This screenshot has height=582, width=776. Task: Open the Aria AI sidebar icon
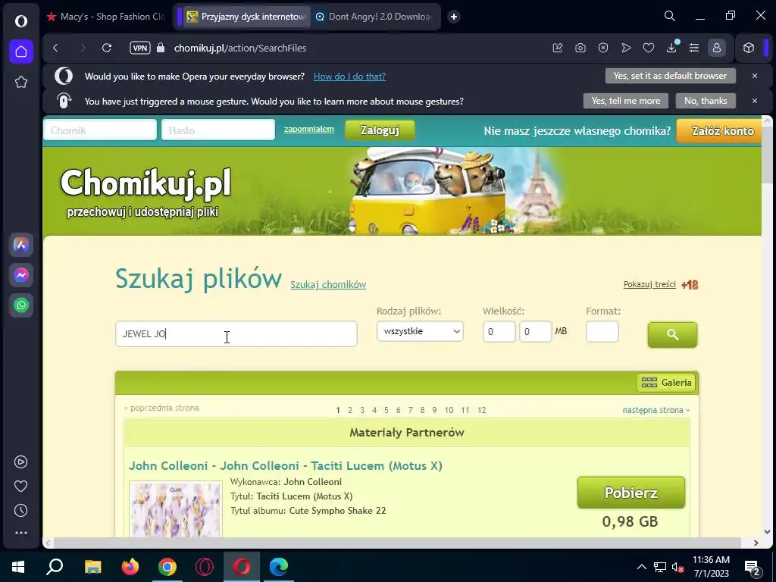(x=20, y=245)
